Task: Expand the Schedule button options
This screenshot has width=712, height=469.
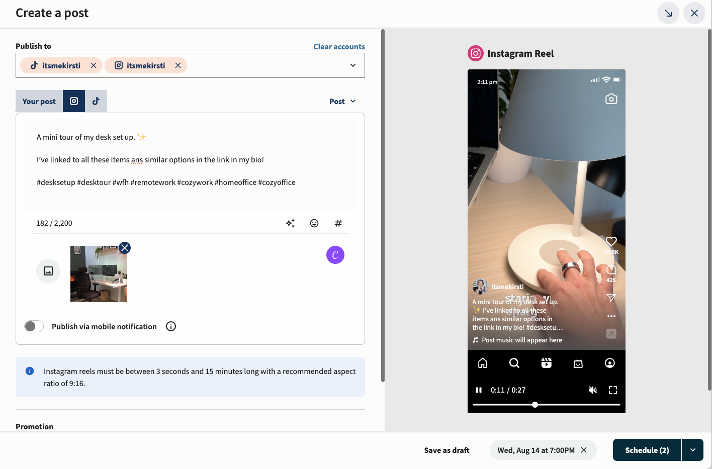Action: pos(692,450)
